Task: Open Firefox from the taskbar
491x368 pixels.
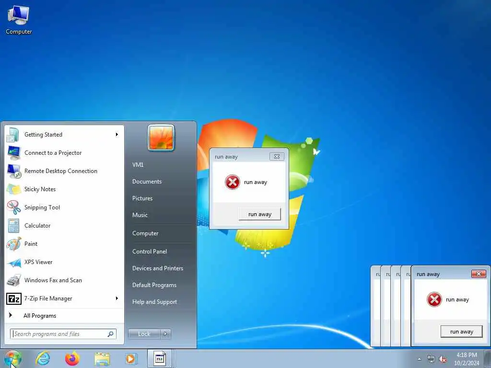Action: click(72, 358)
